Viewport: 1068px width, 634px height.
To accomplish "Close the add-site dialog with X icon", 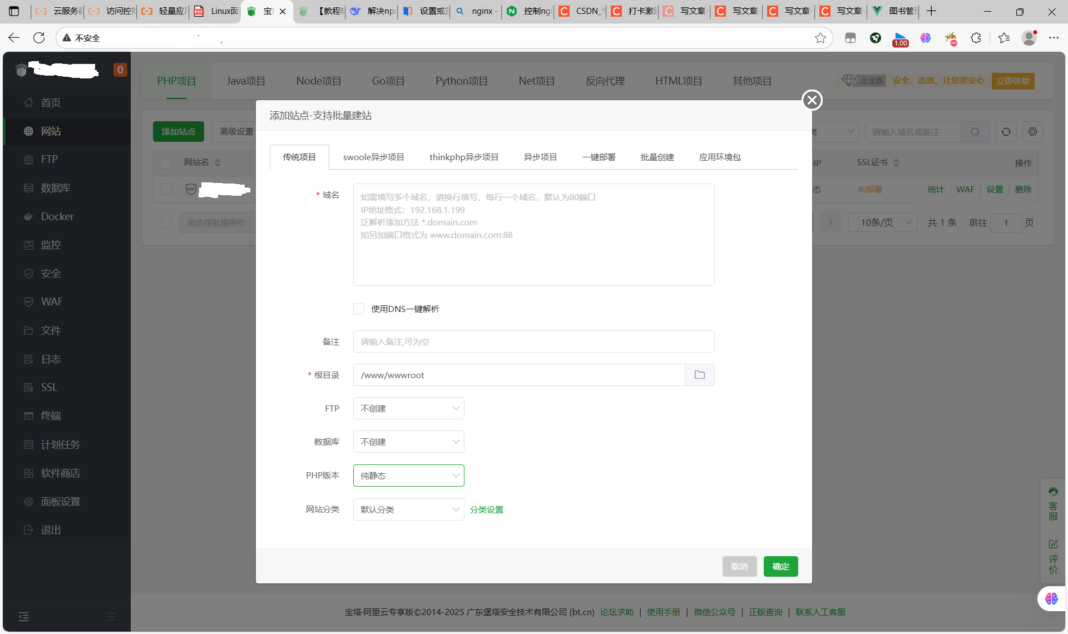I will pos(812,100).
